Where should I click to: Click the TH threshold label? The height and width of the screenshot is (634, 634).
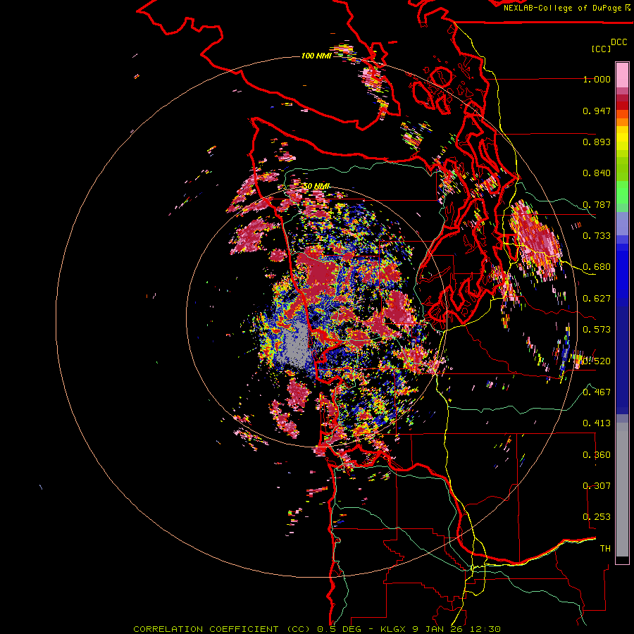coord(605,549)
